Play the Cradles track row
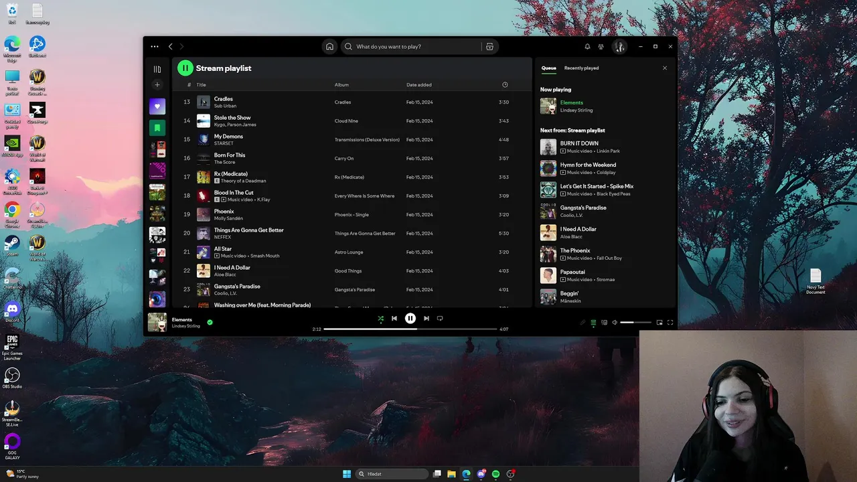This screenshot has height=482, width=857. point(351,102)
